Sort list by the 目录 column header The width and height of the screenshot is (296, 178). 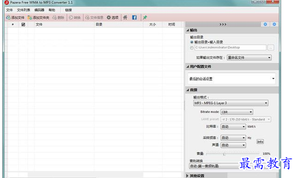pos(118,25)
